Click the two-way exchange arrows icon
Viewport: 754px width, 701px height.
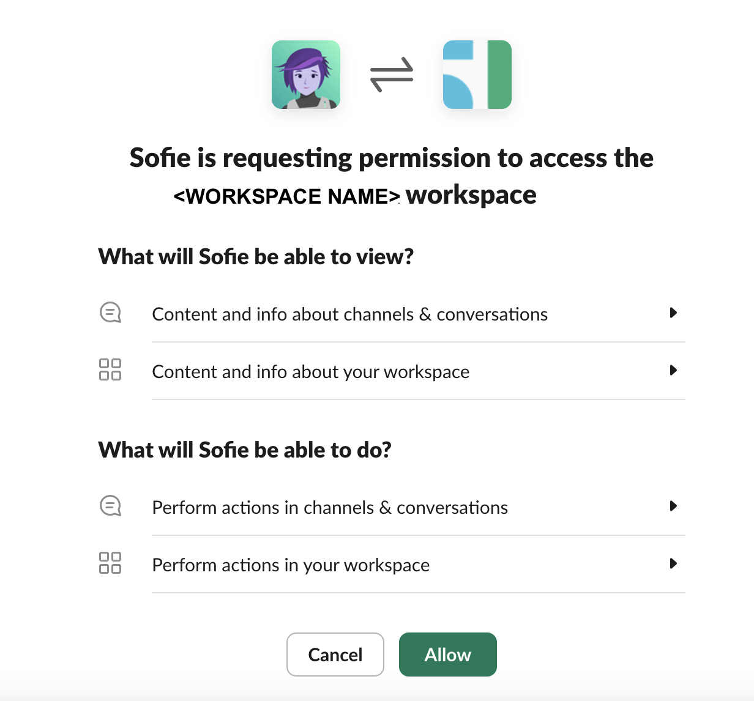392,75
